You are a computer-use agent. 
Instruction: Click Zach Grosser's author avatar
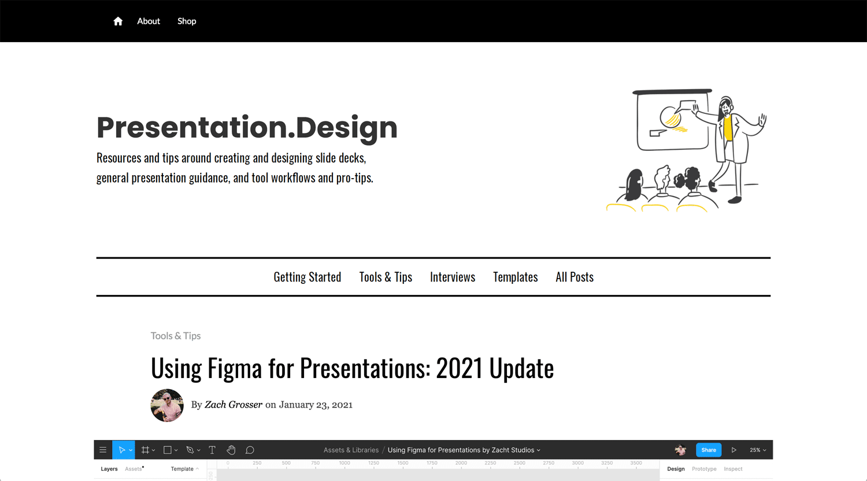coord(167,405)
